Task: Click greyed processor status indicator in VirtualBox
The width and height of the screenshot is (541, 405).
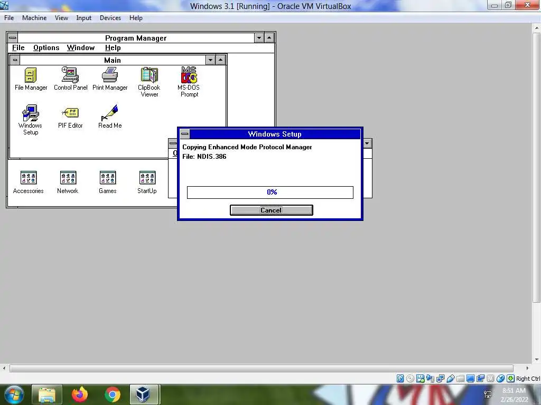Action: [x=490, y=379]
